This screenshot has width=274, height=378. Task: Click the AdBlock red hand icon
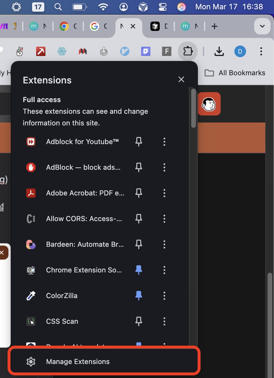31,167
